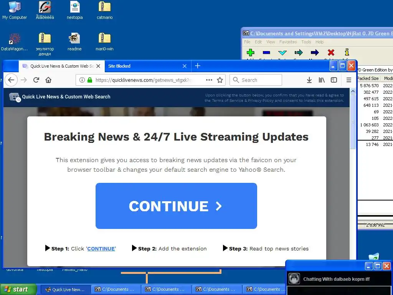This screenshot has width=393, height=295.
Task: Click the Windows start button
Action: (18, 289)
